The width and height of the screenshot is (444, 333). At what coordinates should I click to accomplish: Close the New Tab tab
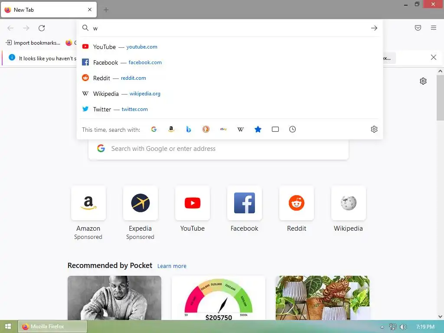(90, 10)
